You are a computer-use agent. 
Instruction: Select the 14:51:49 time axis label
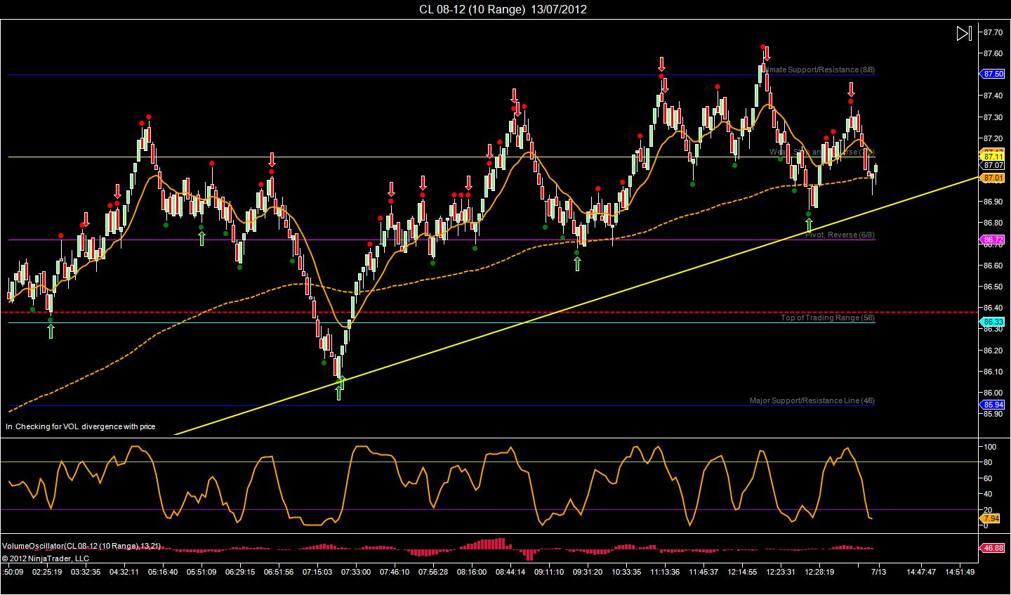959,572
